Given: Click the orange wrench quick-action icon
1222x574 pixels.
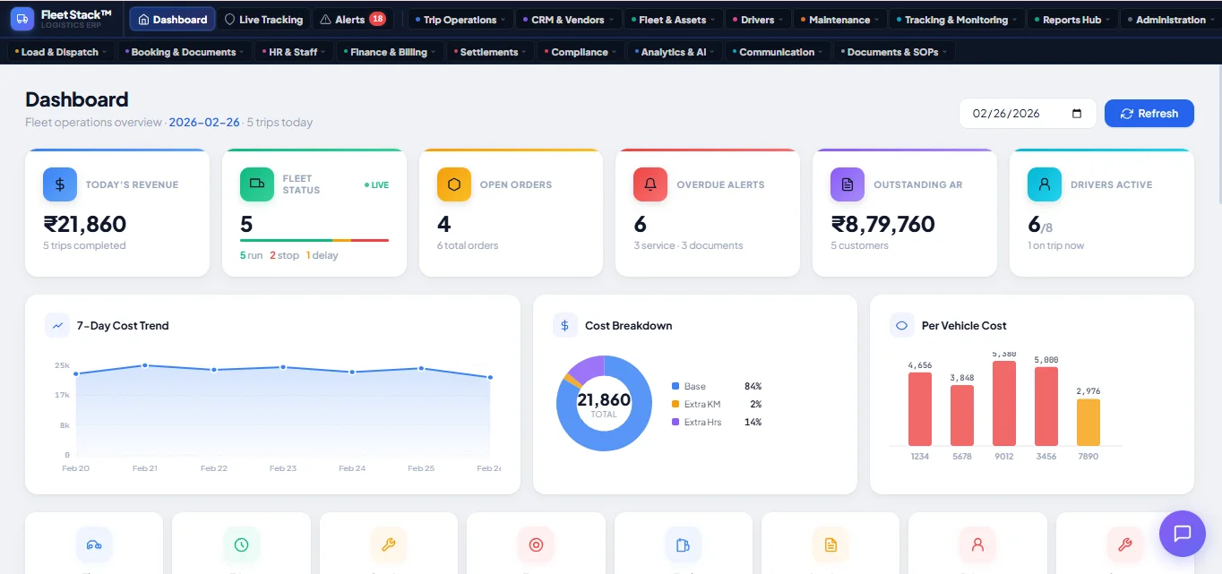Looking at the screenshot, I should coord(389,544).
